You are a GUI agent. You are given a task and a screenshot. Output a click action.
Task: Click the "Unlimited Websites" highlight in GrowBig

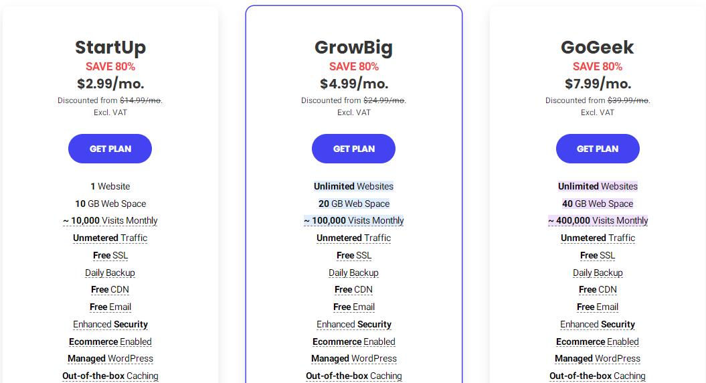click(354, 186)
